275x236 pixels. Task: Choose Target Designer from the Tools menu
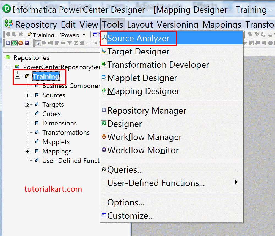pyautogui.click(x=172, y=52)
